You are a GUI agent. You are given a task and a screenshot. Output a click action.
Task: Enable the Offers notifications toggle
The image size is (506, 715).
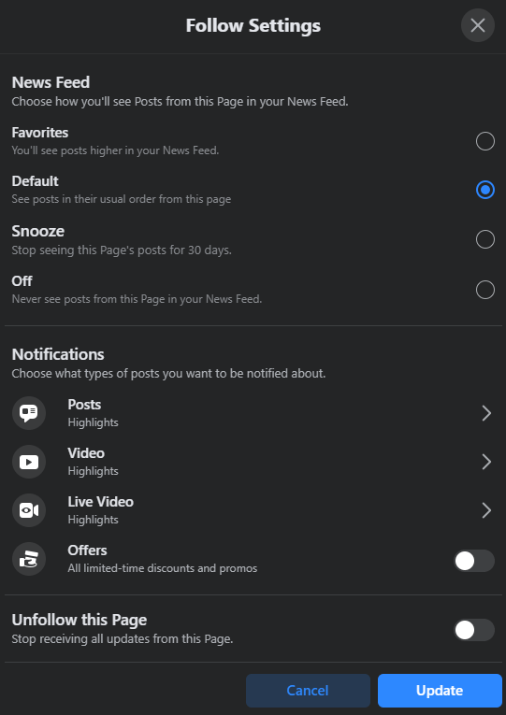coord(474,561)
